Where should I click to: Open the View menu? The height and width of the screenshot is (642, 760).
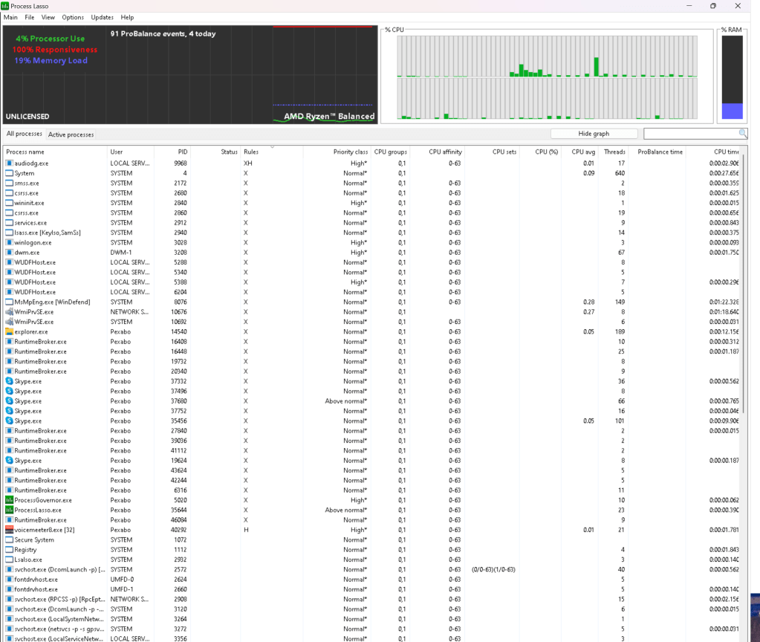coord(48,17)
